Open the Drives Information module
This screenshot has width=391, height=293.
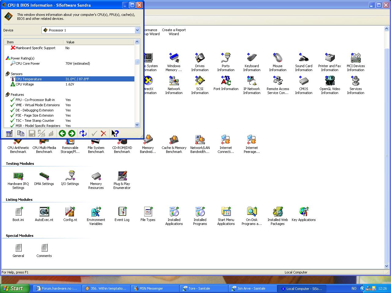[200, 62]
